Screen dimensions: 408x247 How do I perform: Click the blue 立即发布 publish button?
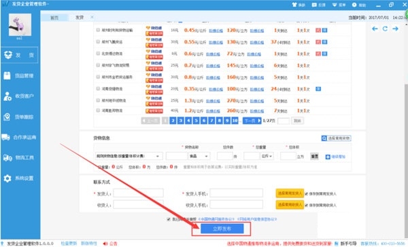pos(222,229)
